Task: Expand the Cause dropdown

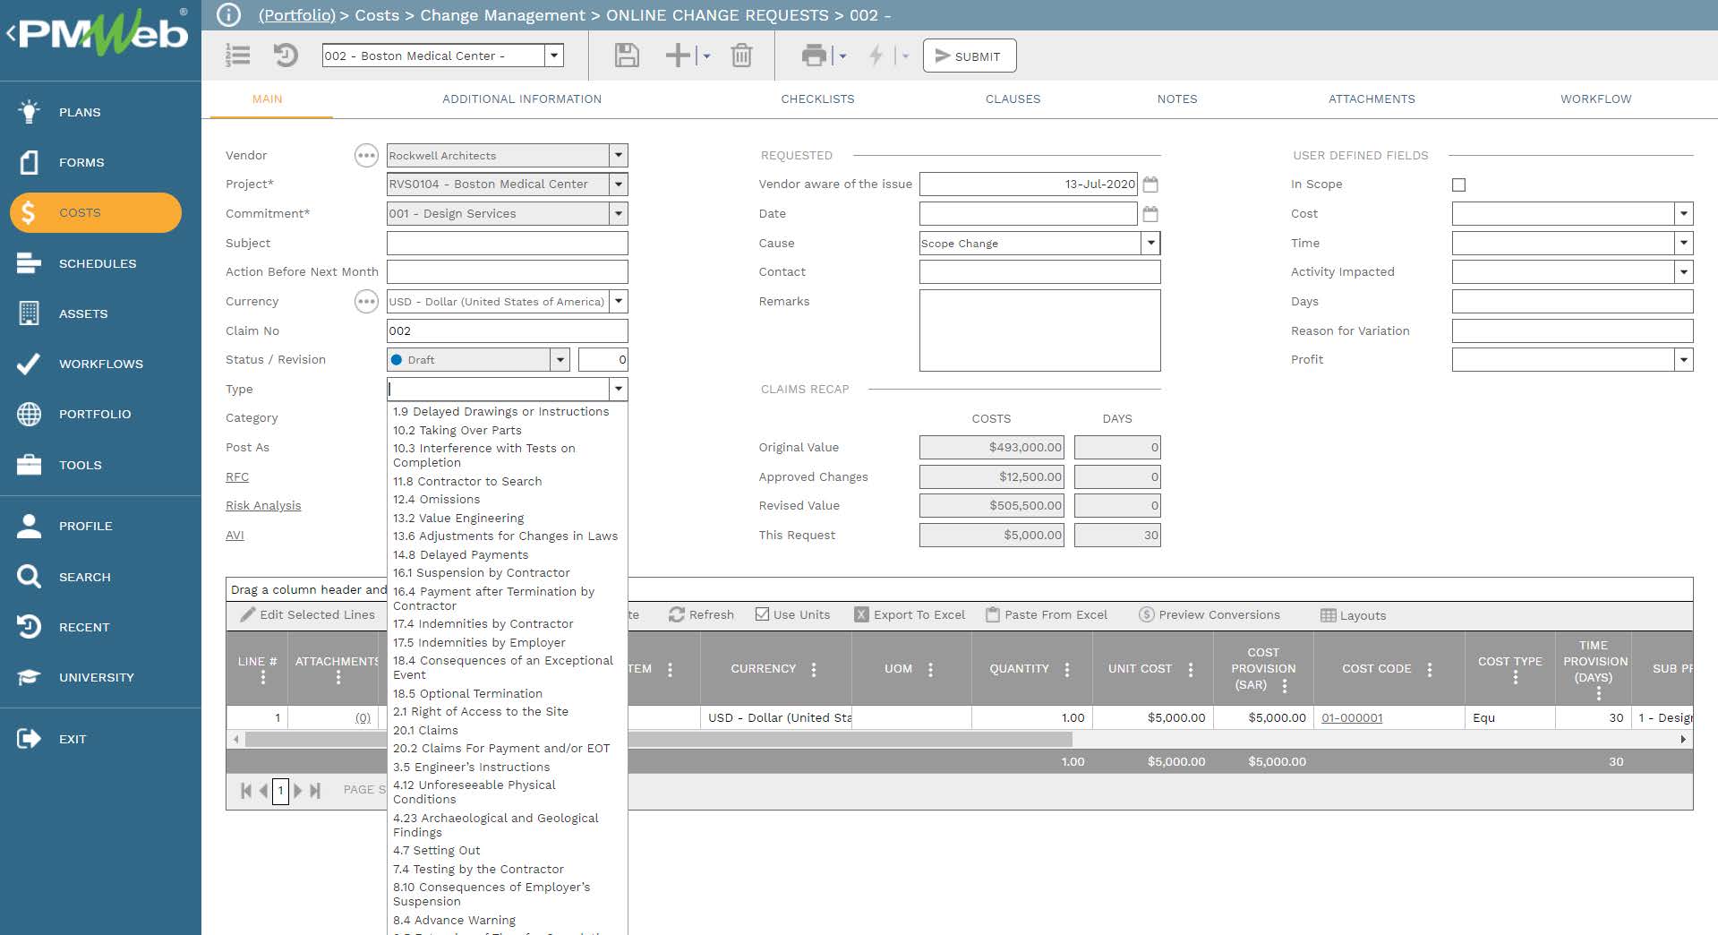Action: pyautogui.click(x=1151, y=244)
